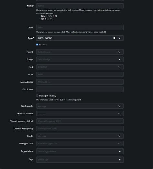Open the Wireless role dropdown
Screen dimensions: 153x169
click(x=80, y=106)
